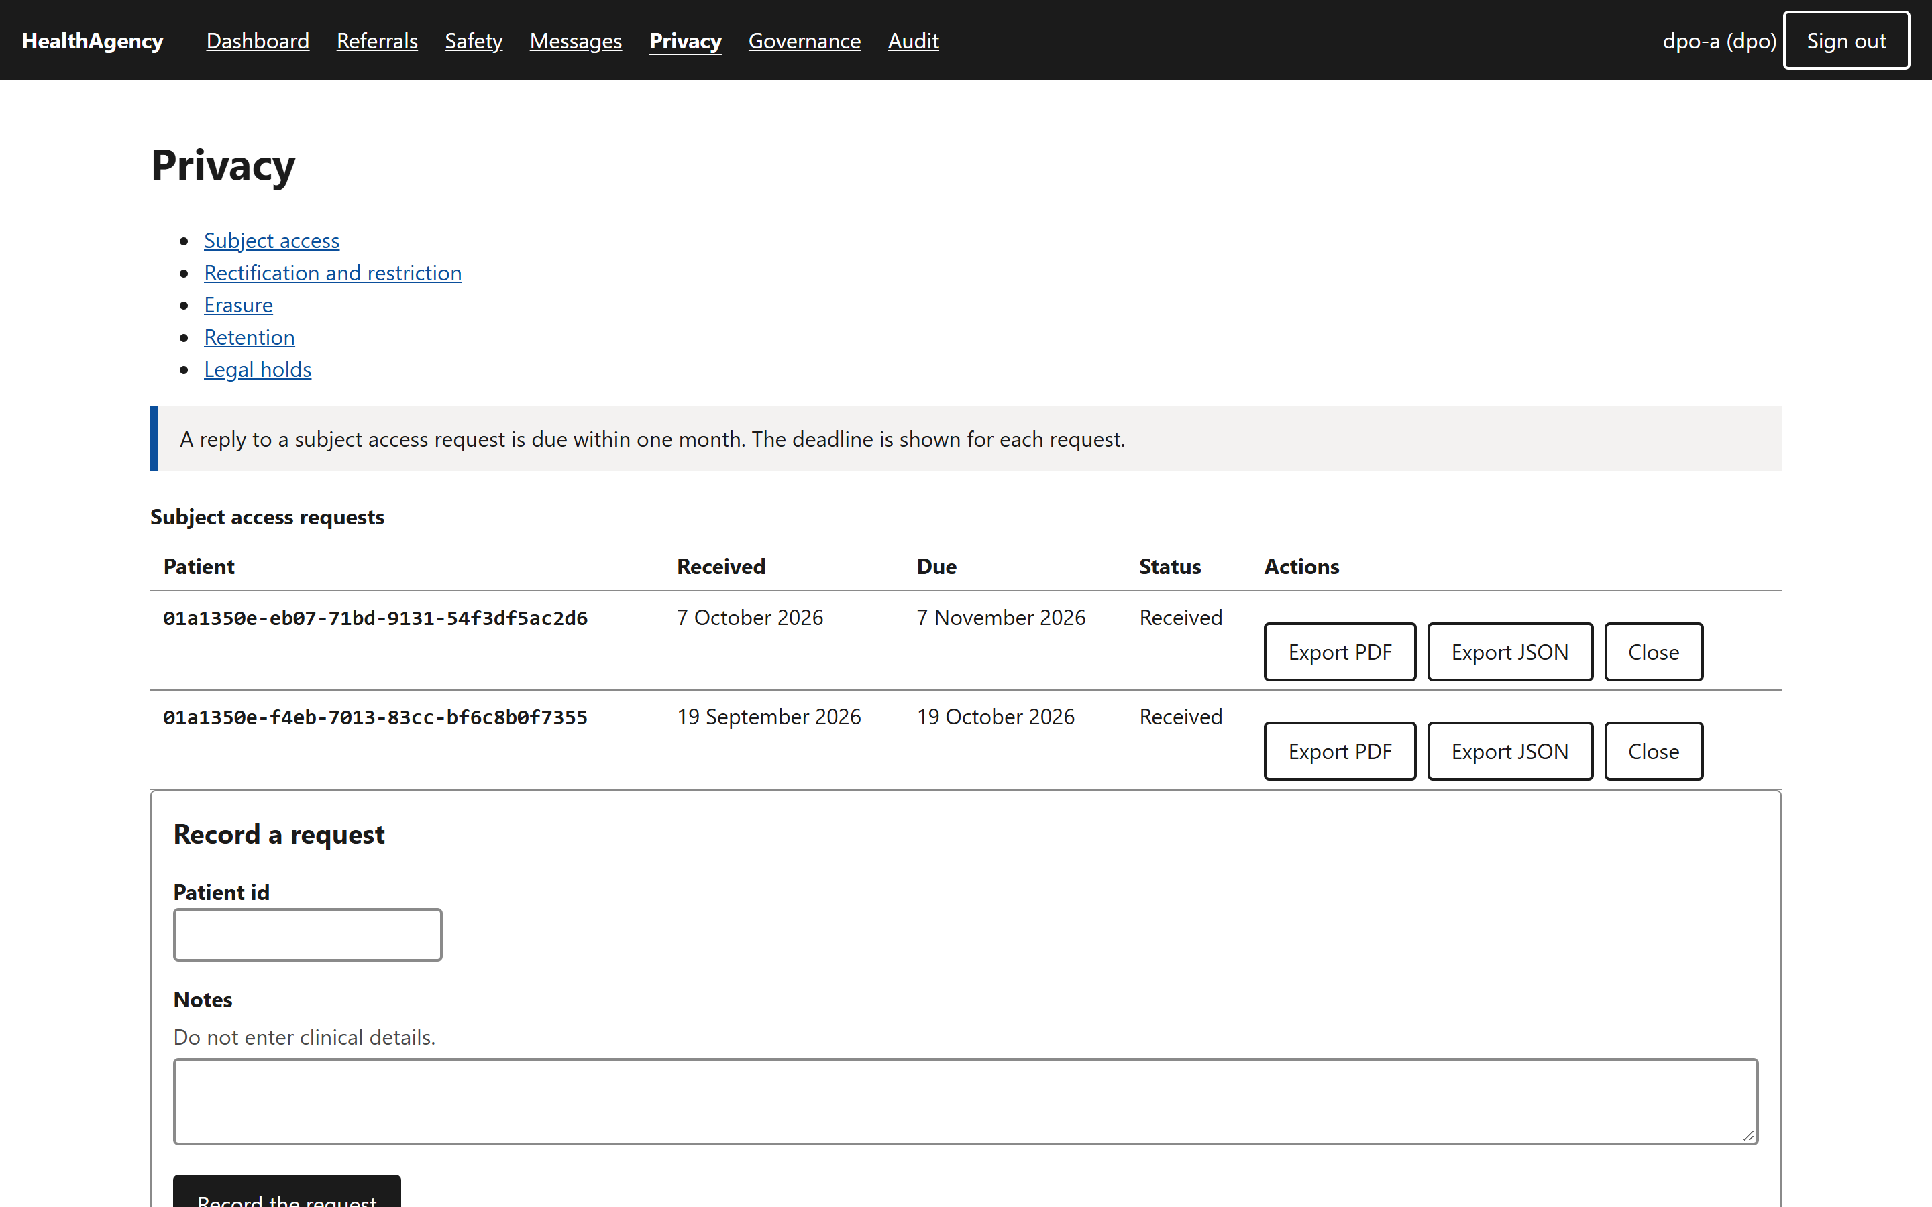The image size is (1932, 1207).
Task: Go to the Dashboard nav item
Action: (257, 41)
